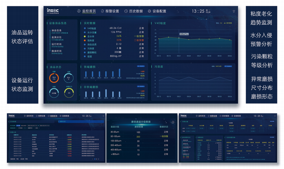This screenshot has height=169, width=284.
Task: Click the Wi-Fi signal icon in main header
Action: [234, 11]
